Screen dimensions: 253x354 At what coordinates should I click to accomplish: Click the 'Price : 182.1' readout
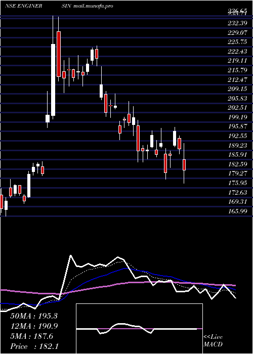(34, 346)
